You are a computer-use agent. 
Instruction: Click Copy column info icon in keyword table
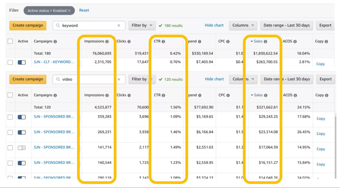pos(326,41)
